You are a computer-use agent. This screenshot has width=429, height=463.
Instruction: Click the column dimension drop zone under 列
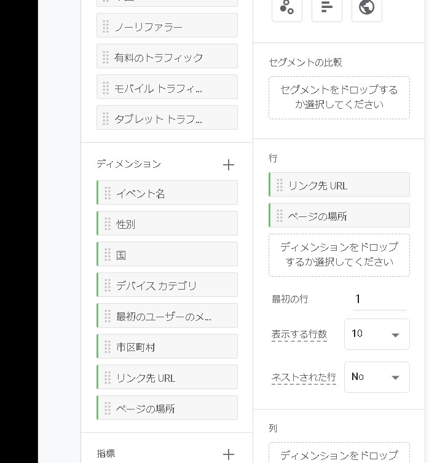click(339, 454)
